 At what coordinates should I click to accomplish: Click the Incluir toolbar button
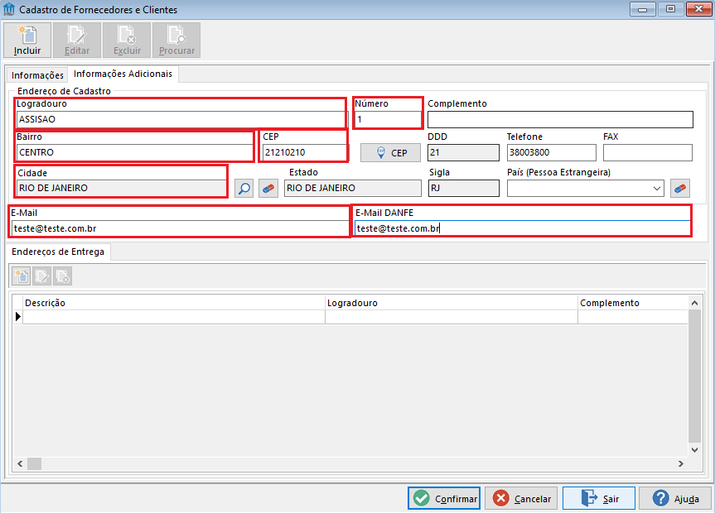click(27, 40)
